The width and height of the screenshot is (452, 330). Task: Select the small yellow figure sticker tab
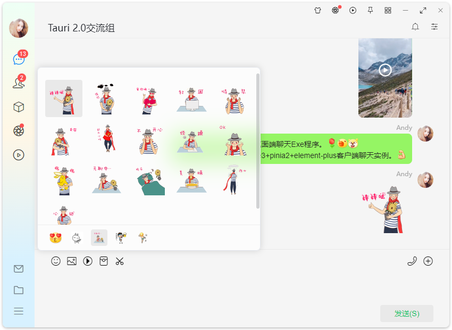[143, 238]
